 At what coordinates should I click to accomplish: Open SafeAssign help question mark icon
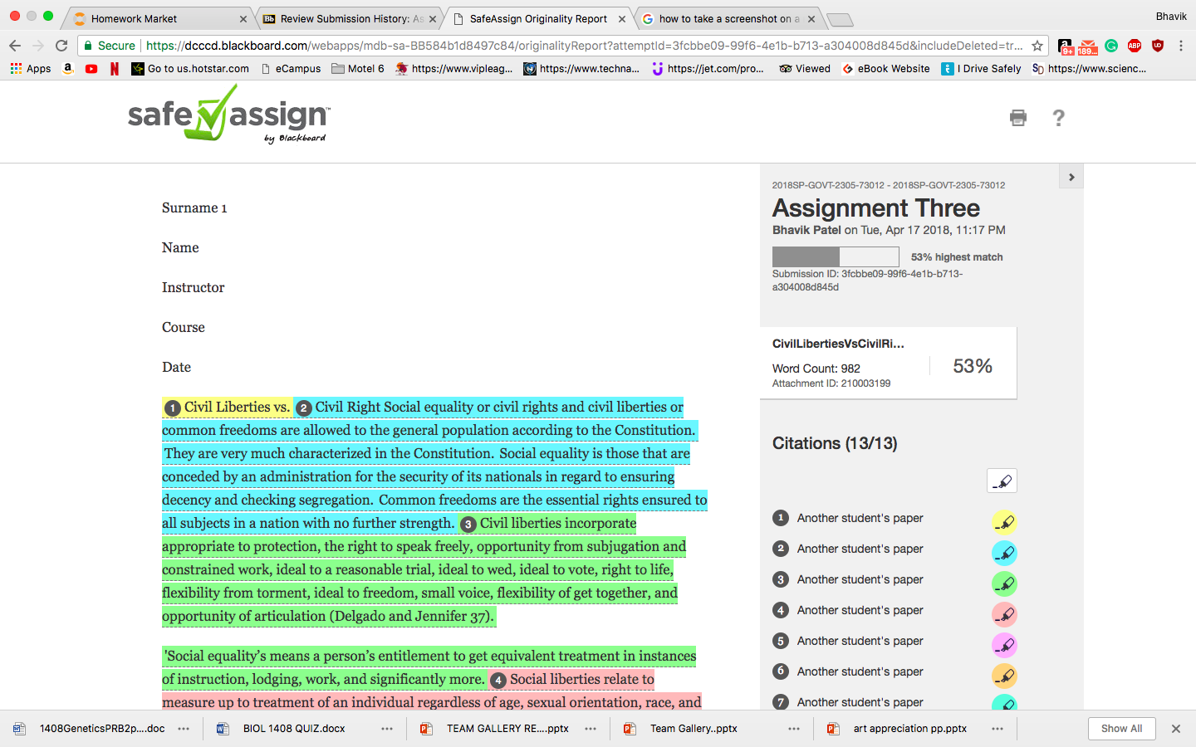[1058, 118]
